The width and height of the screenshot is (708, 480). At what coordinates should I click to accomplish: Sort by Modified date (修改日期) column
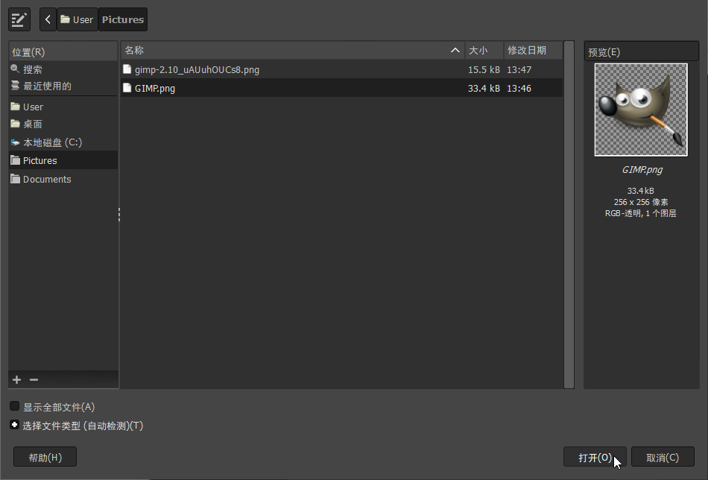click(x=534, y=50)
